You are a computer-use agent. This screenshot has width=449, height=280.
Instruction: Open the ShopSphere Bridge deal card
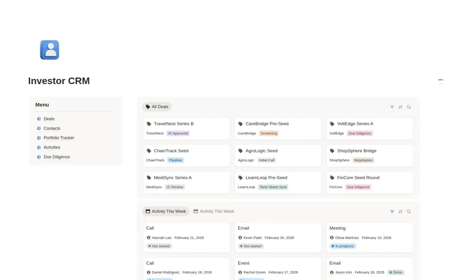[x=370, y=155]
